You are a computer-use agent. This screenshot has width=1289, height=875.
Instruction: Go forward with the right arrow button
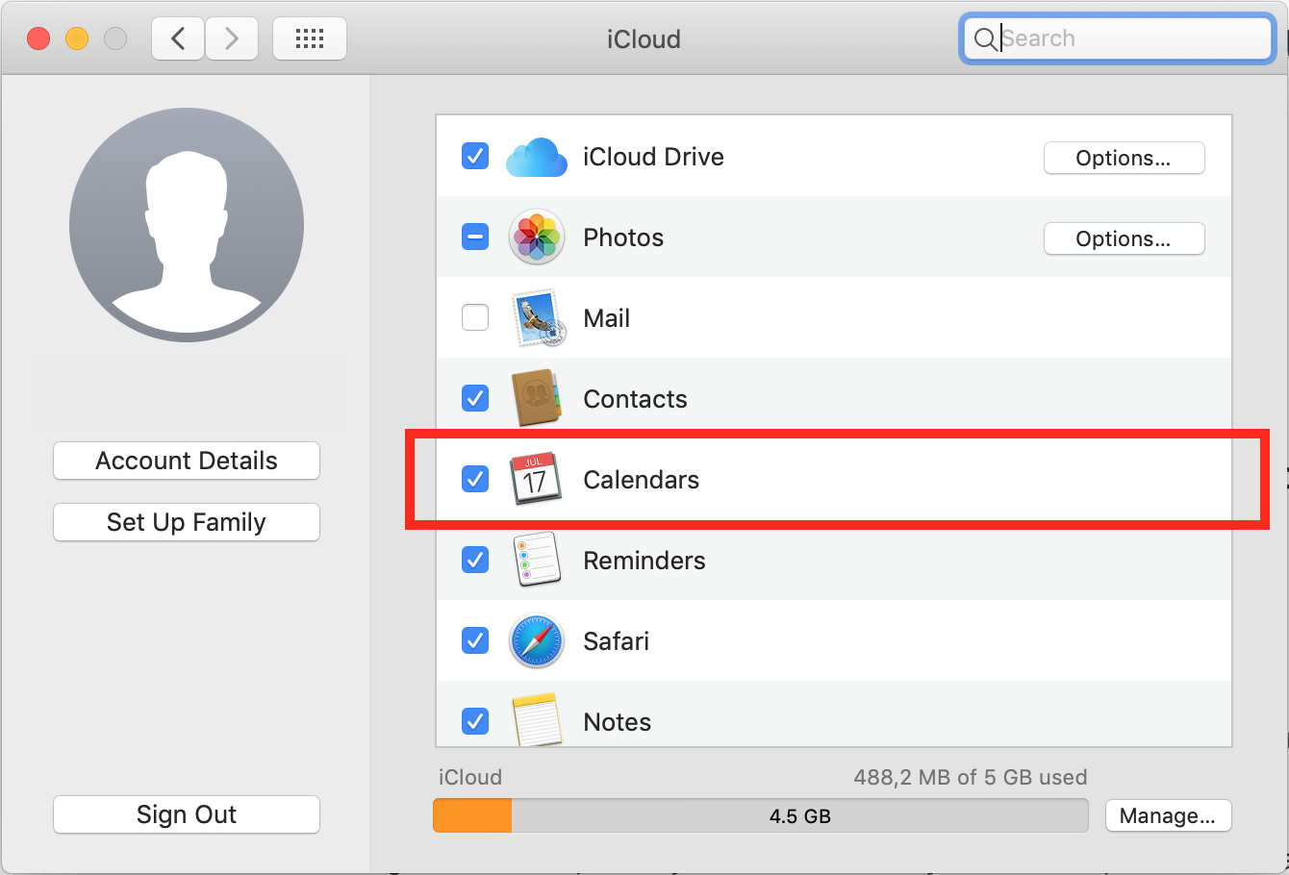tap(231, 38)
